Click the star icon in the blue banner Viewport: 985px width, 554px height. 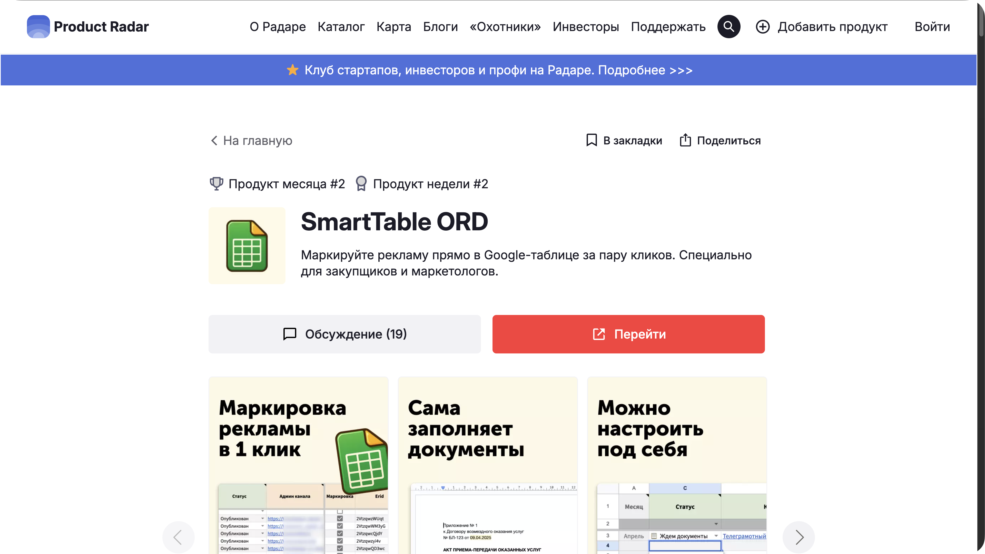(292, 70)
